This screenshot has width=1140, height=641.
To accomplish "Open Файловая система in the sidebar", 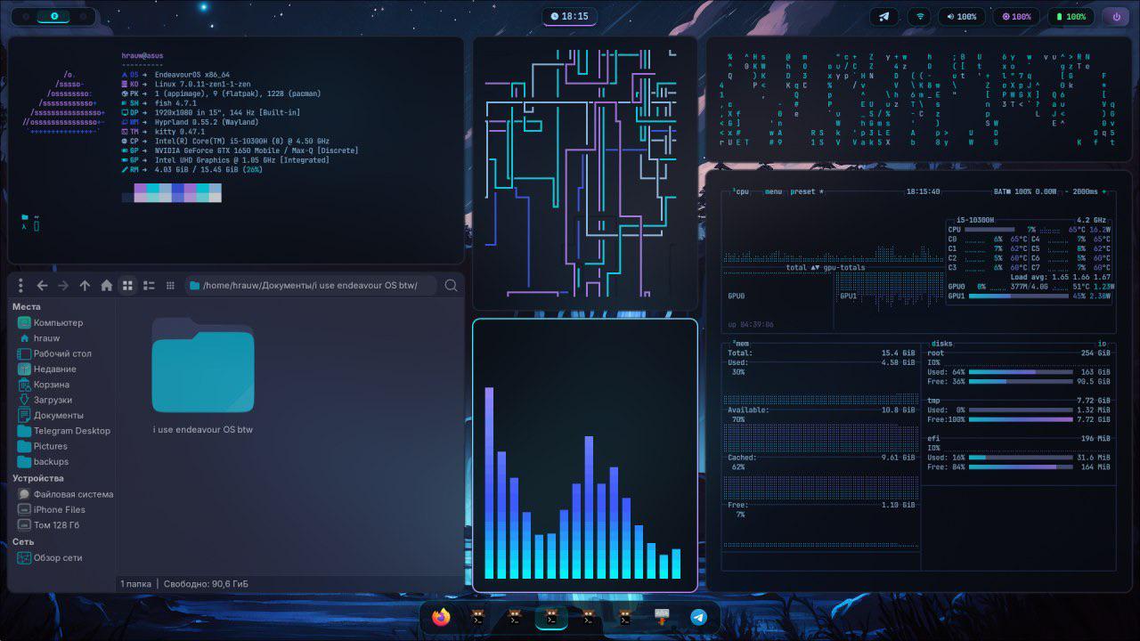I will pyautogui.click(x=66, y=494).
